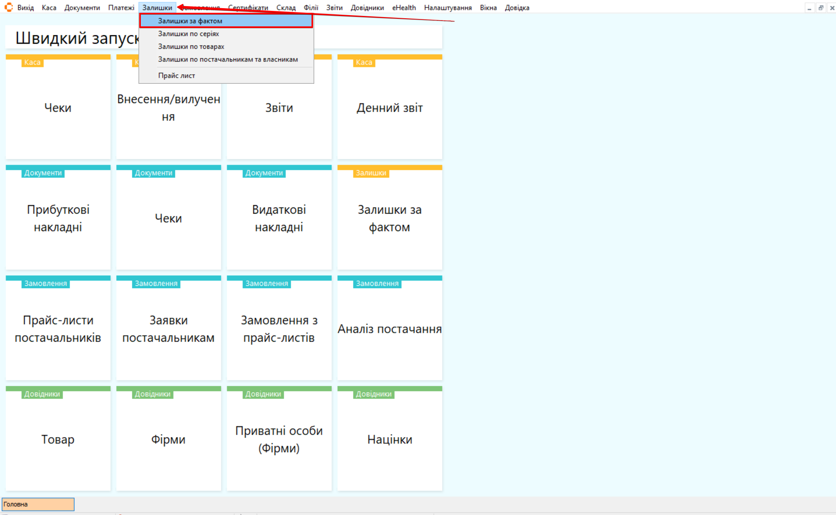The height and width of the screenshot is (515, 836).
Task: Open Прайс-листи постачальників tile
Action: (58, 328)
